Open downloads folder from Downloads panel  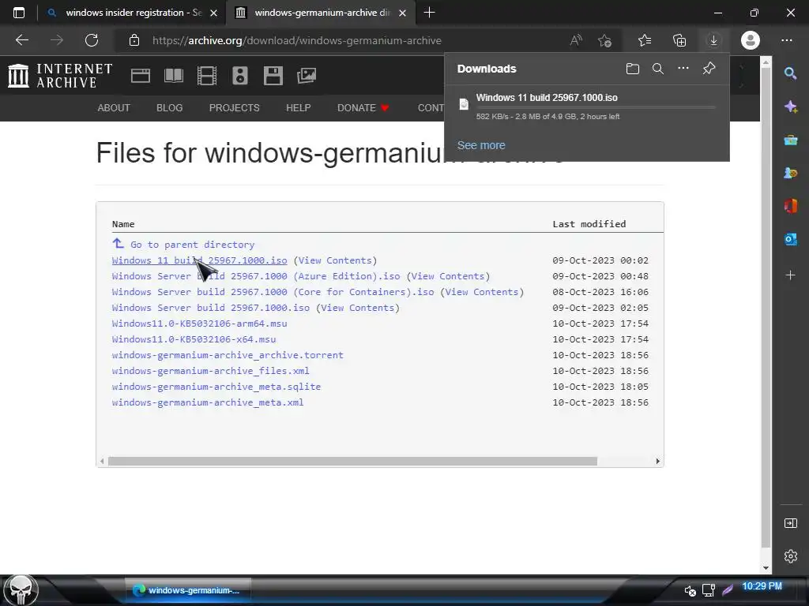[x=633, y=69]
